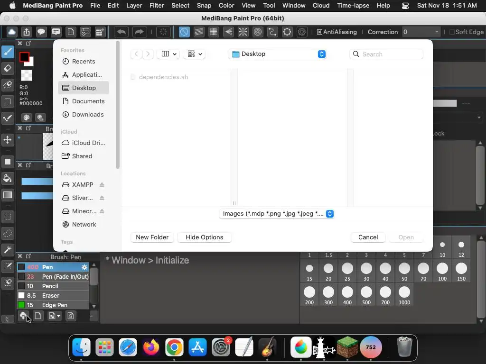Enable parallel lines snap
This screenshot has width=486, height=364.
(199, 32)
